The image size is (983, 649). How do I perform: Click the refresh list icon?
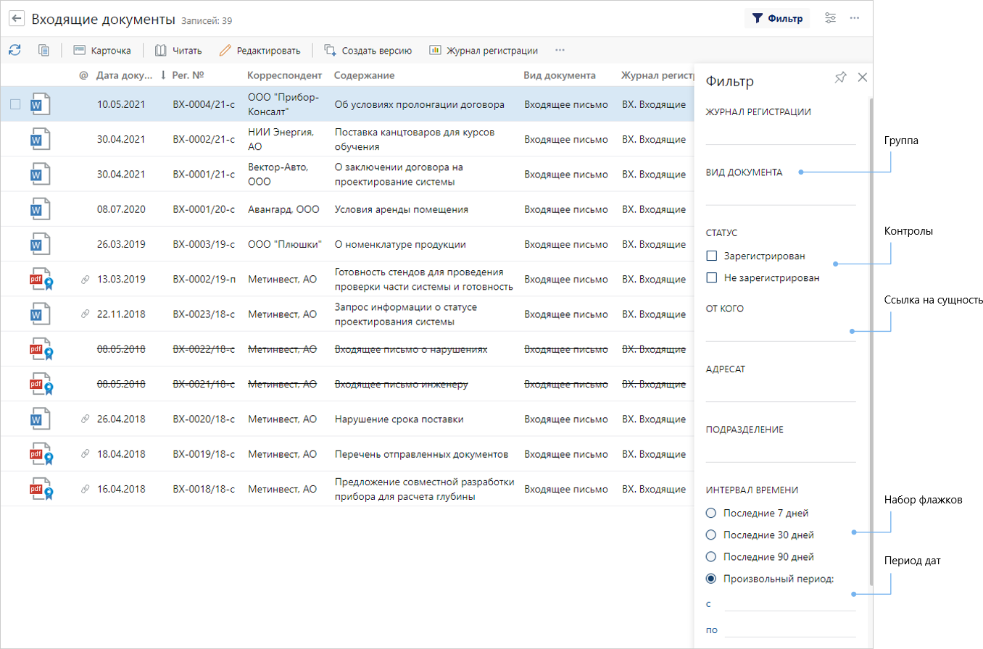click(x=14, y=50)
